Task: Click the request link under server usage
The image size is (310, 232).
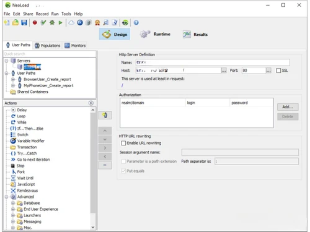Action: point(122,85)
